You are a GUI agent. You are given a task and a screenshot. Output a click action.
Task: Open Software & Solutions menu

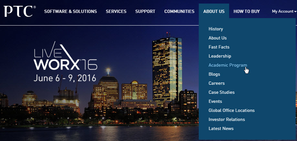[x=70, y=11]
